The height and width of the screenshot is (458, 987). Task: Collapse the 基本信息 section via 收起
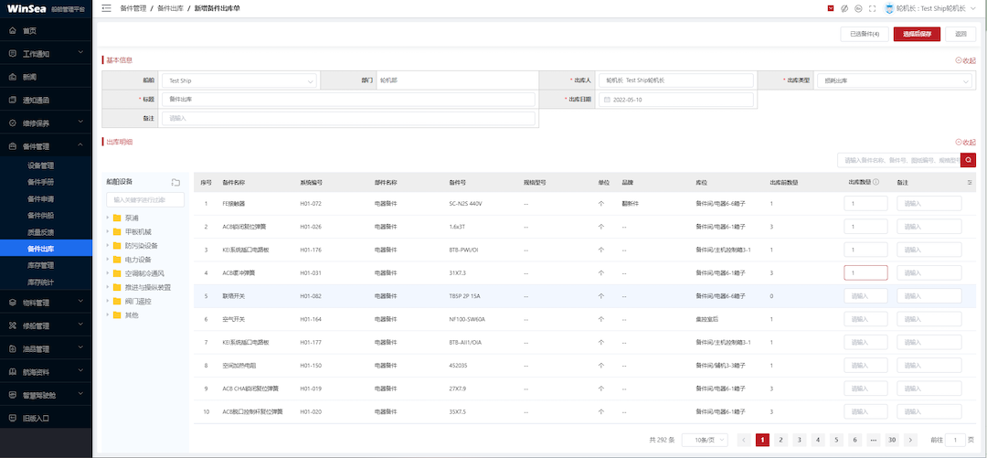(965, 60)
